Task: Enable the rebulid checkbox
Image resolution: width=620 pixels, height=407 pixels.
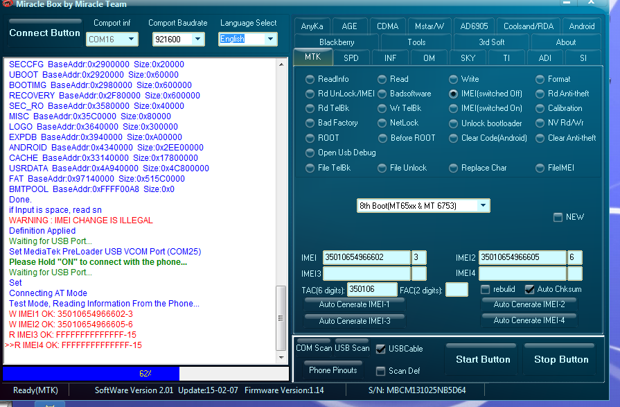Action: point(486,289)
